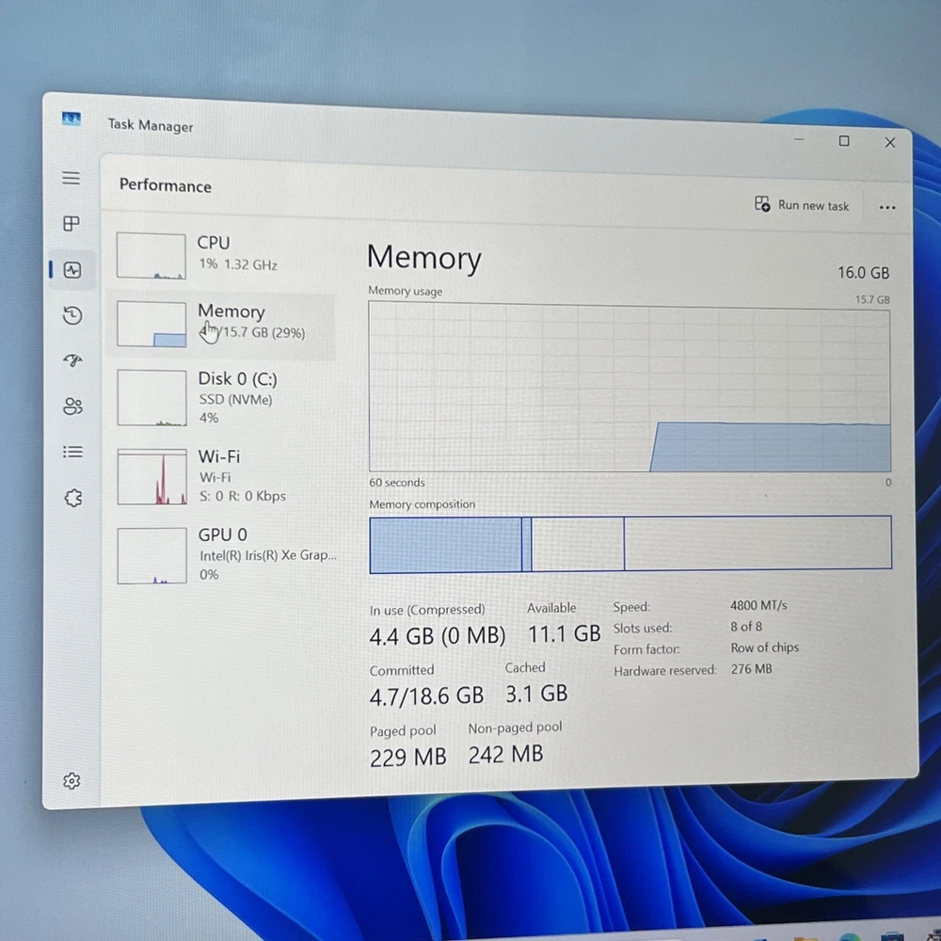
Task: Click the Memory usage graph area
Action: tap(629, 388)
